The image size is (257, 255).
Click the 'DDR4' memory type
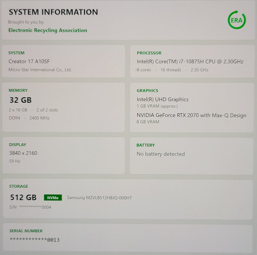[x=15, y=118]
